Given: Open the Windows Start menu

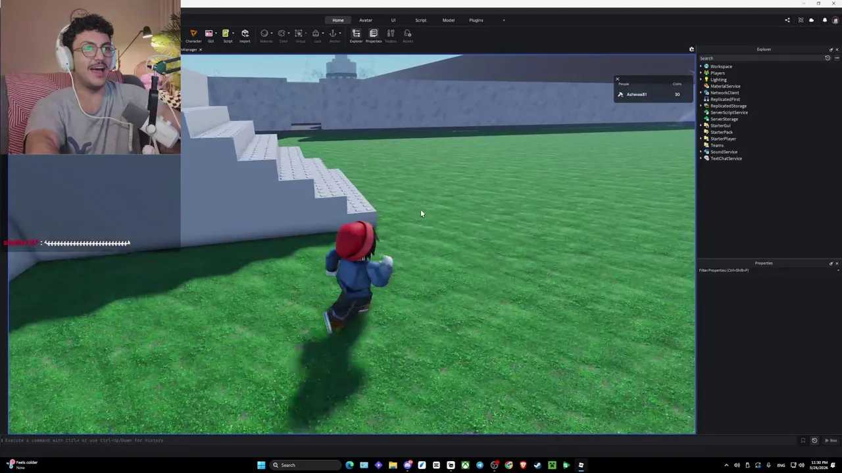Looking at the screenshot, I should (261, 465).
